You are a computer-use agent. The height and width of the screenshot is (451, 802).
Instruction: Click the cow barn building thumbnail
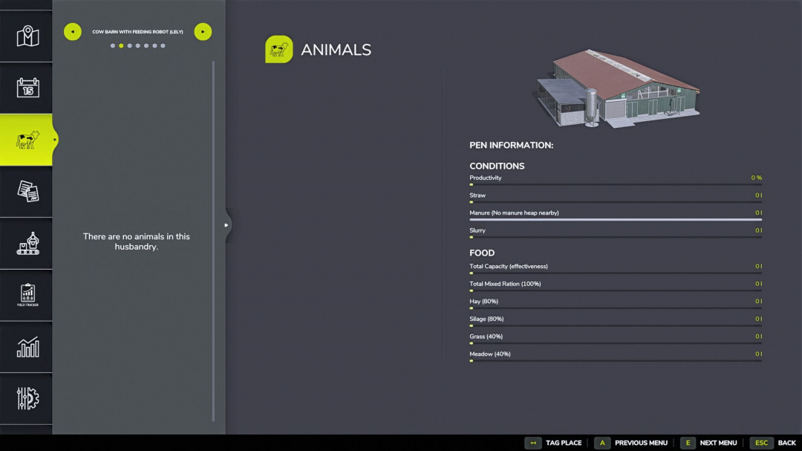617,88
